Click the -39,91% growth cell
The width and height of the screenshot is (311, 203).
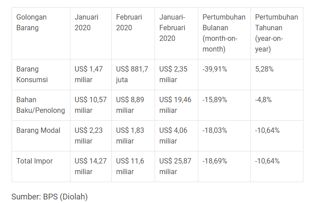click(x=224, y=75)
